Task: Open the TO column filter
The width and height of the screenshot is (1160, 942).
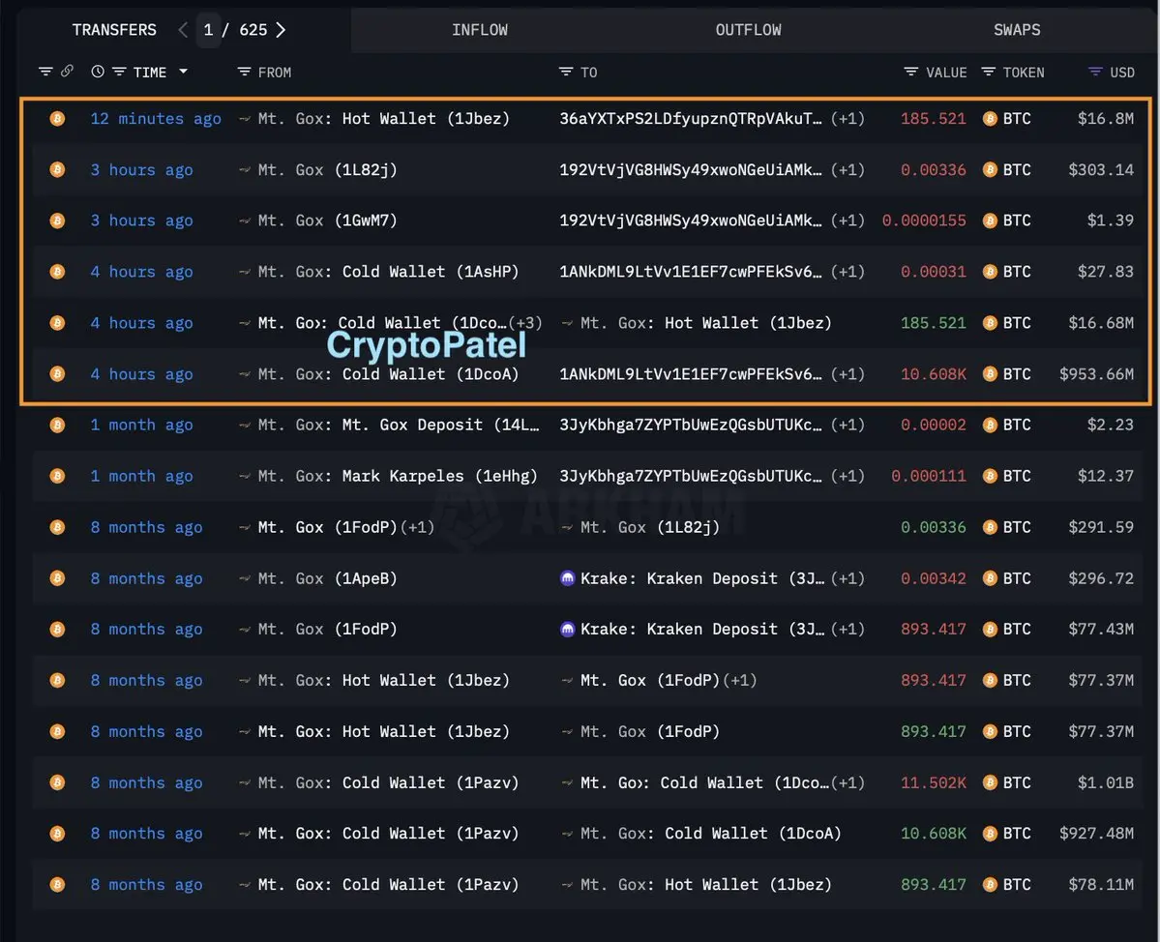Action: pyautogui.click(x=566, y=72)
